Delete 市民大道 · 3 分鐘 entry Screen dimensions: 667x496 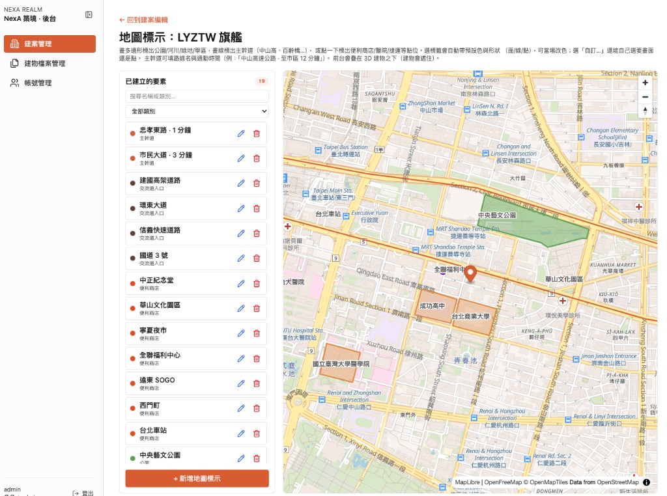[x=257, y=159]
